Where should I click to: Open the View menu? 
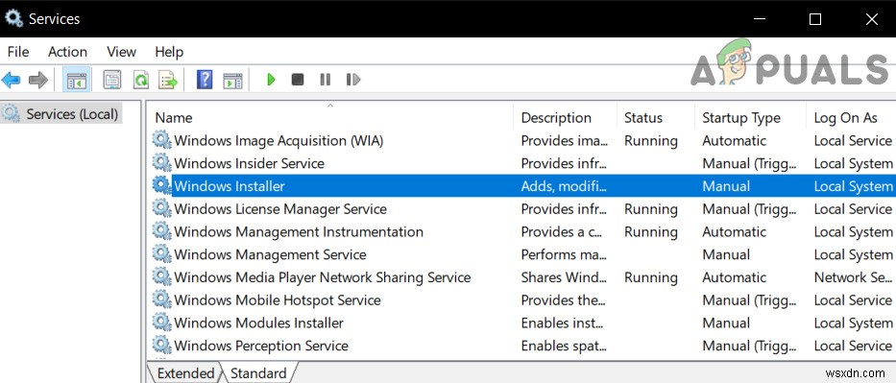tap(121, 52)
